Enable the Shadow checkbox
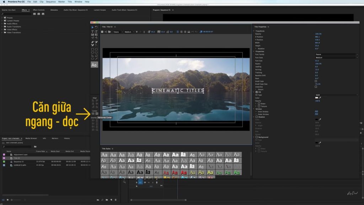This screenshot has width=364, height=205. pos(257,117)
